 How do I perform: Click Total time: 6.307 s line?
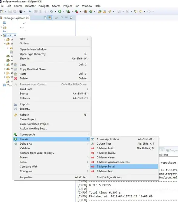[105, 193]
